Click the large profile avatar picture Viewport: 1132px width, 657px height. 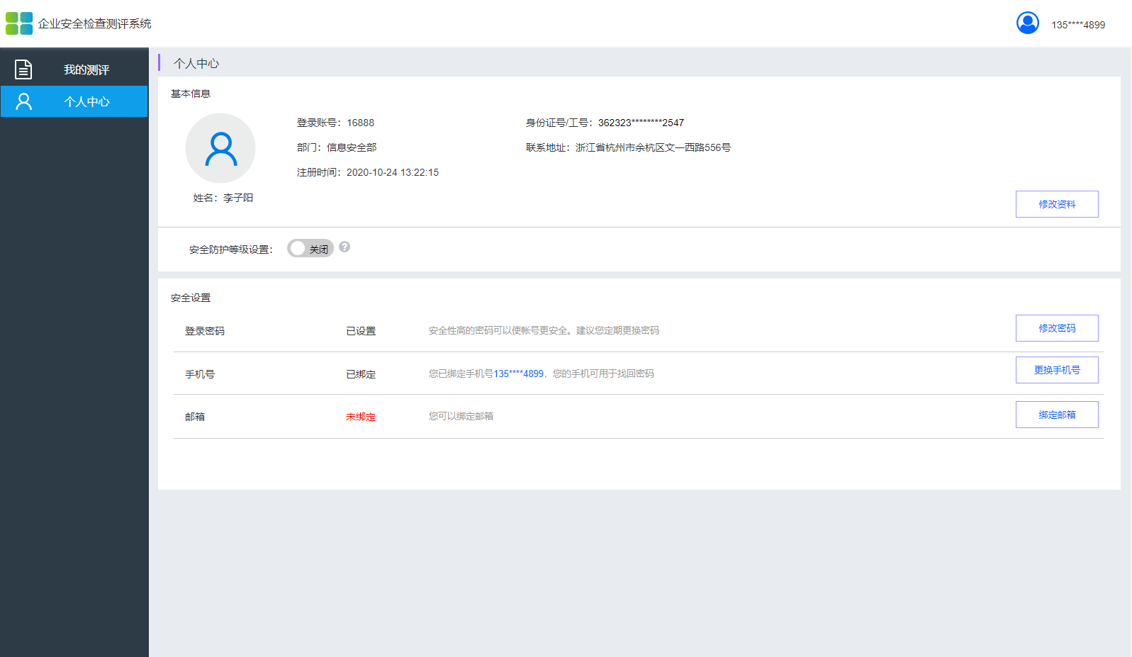pos(220,148)
